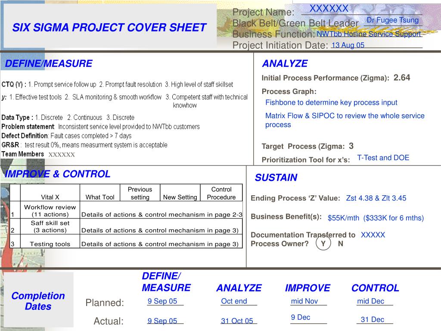
Task: Click actual Analyze date '31 Oct 05'
Action: [237, 321]
